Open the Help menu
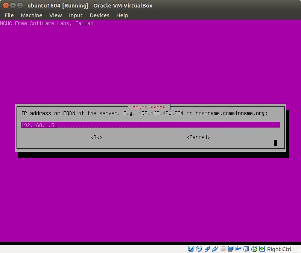The width and height of the screenshot is (301, 253). coord(122,15)
